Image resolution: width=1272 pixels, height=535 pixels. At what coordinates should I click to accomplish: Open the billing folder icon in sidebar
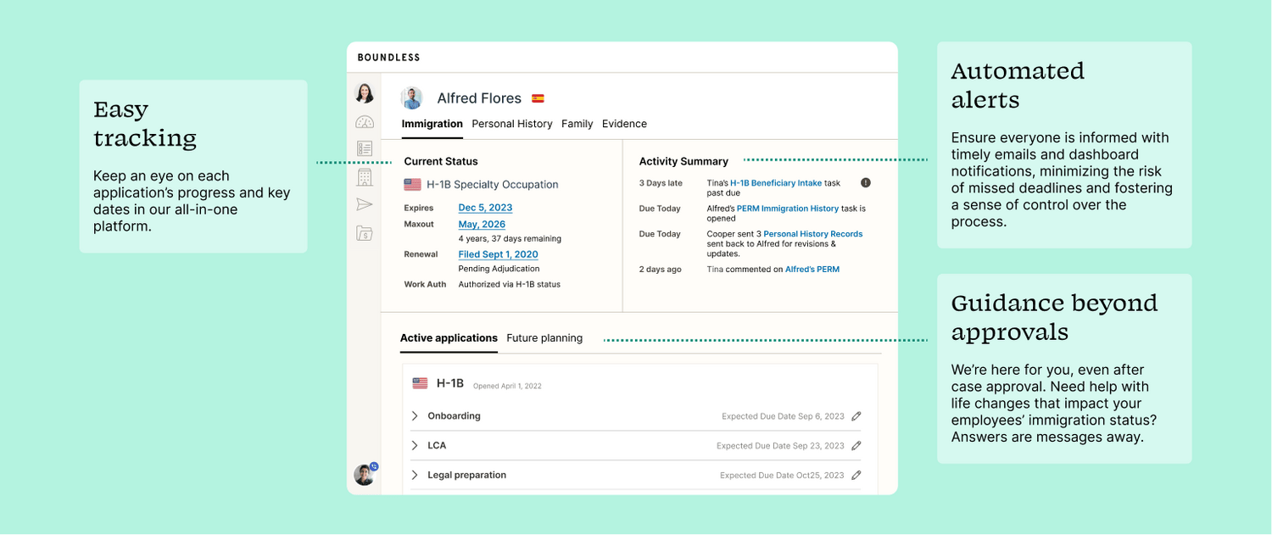click(x=365, y=233)
